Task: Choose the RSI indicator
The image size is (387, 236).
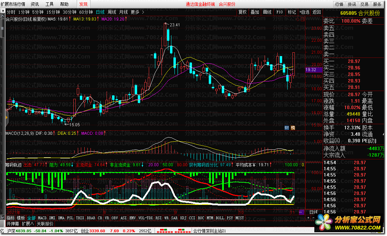Action: click(158, 218)
